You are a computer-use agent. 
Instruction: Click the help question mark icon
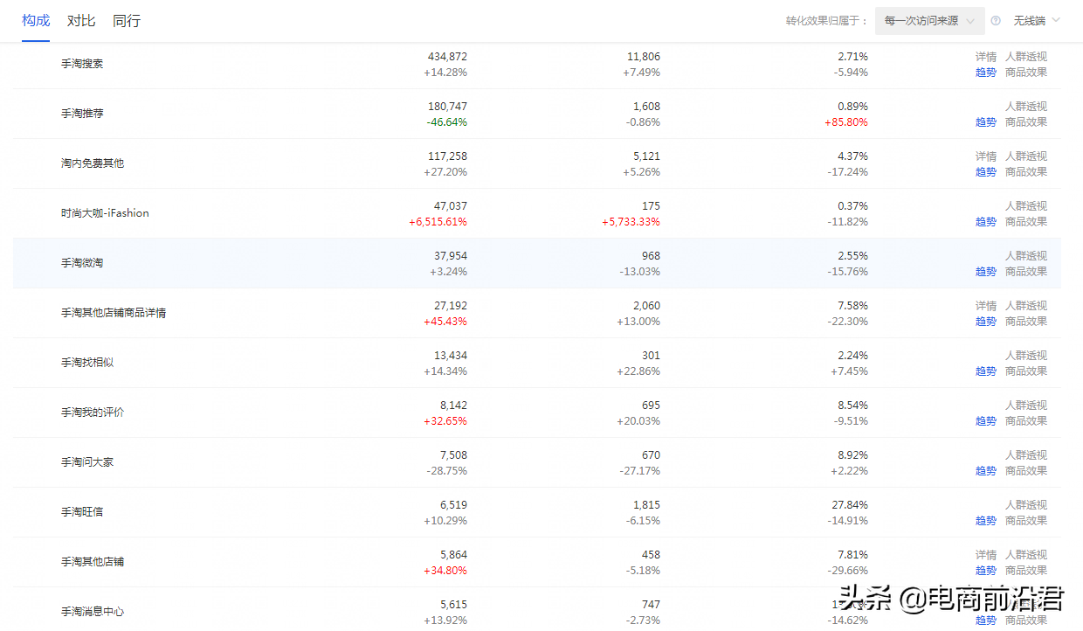[x=996, y=21]
